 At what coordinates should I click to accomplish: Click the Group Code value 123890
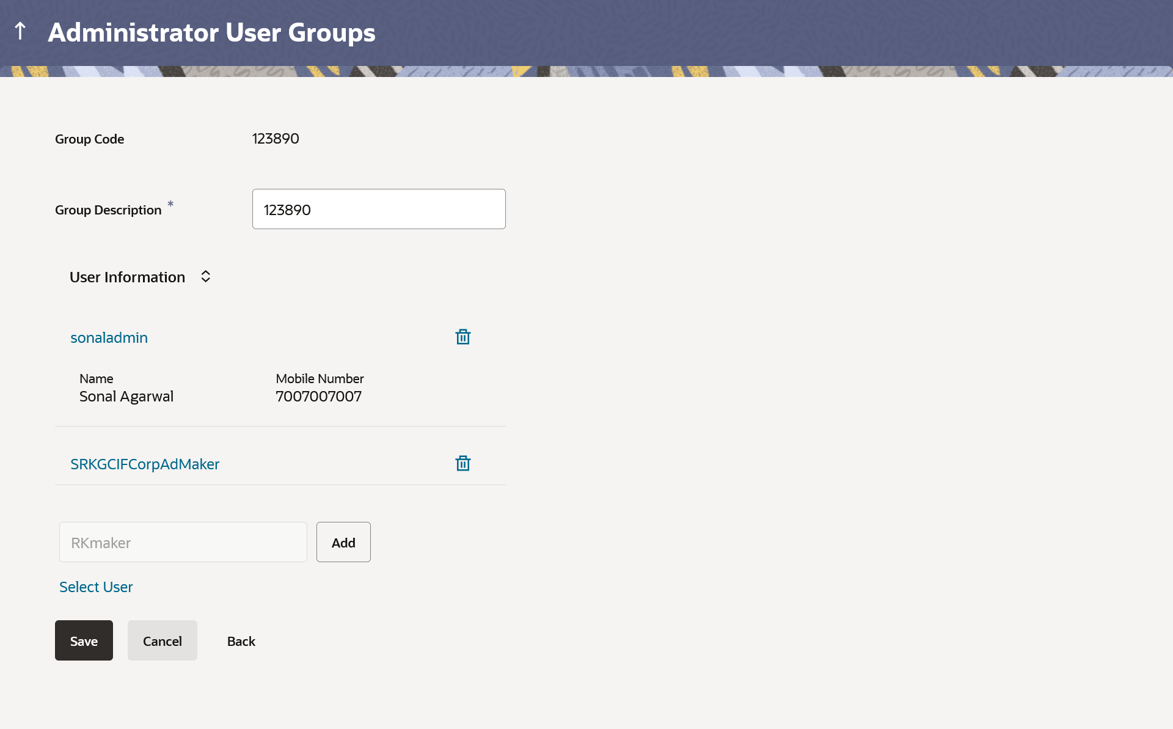(x=276, y=139)
